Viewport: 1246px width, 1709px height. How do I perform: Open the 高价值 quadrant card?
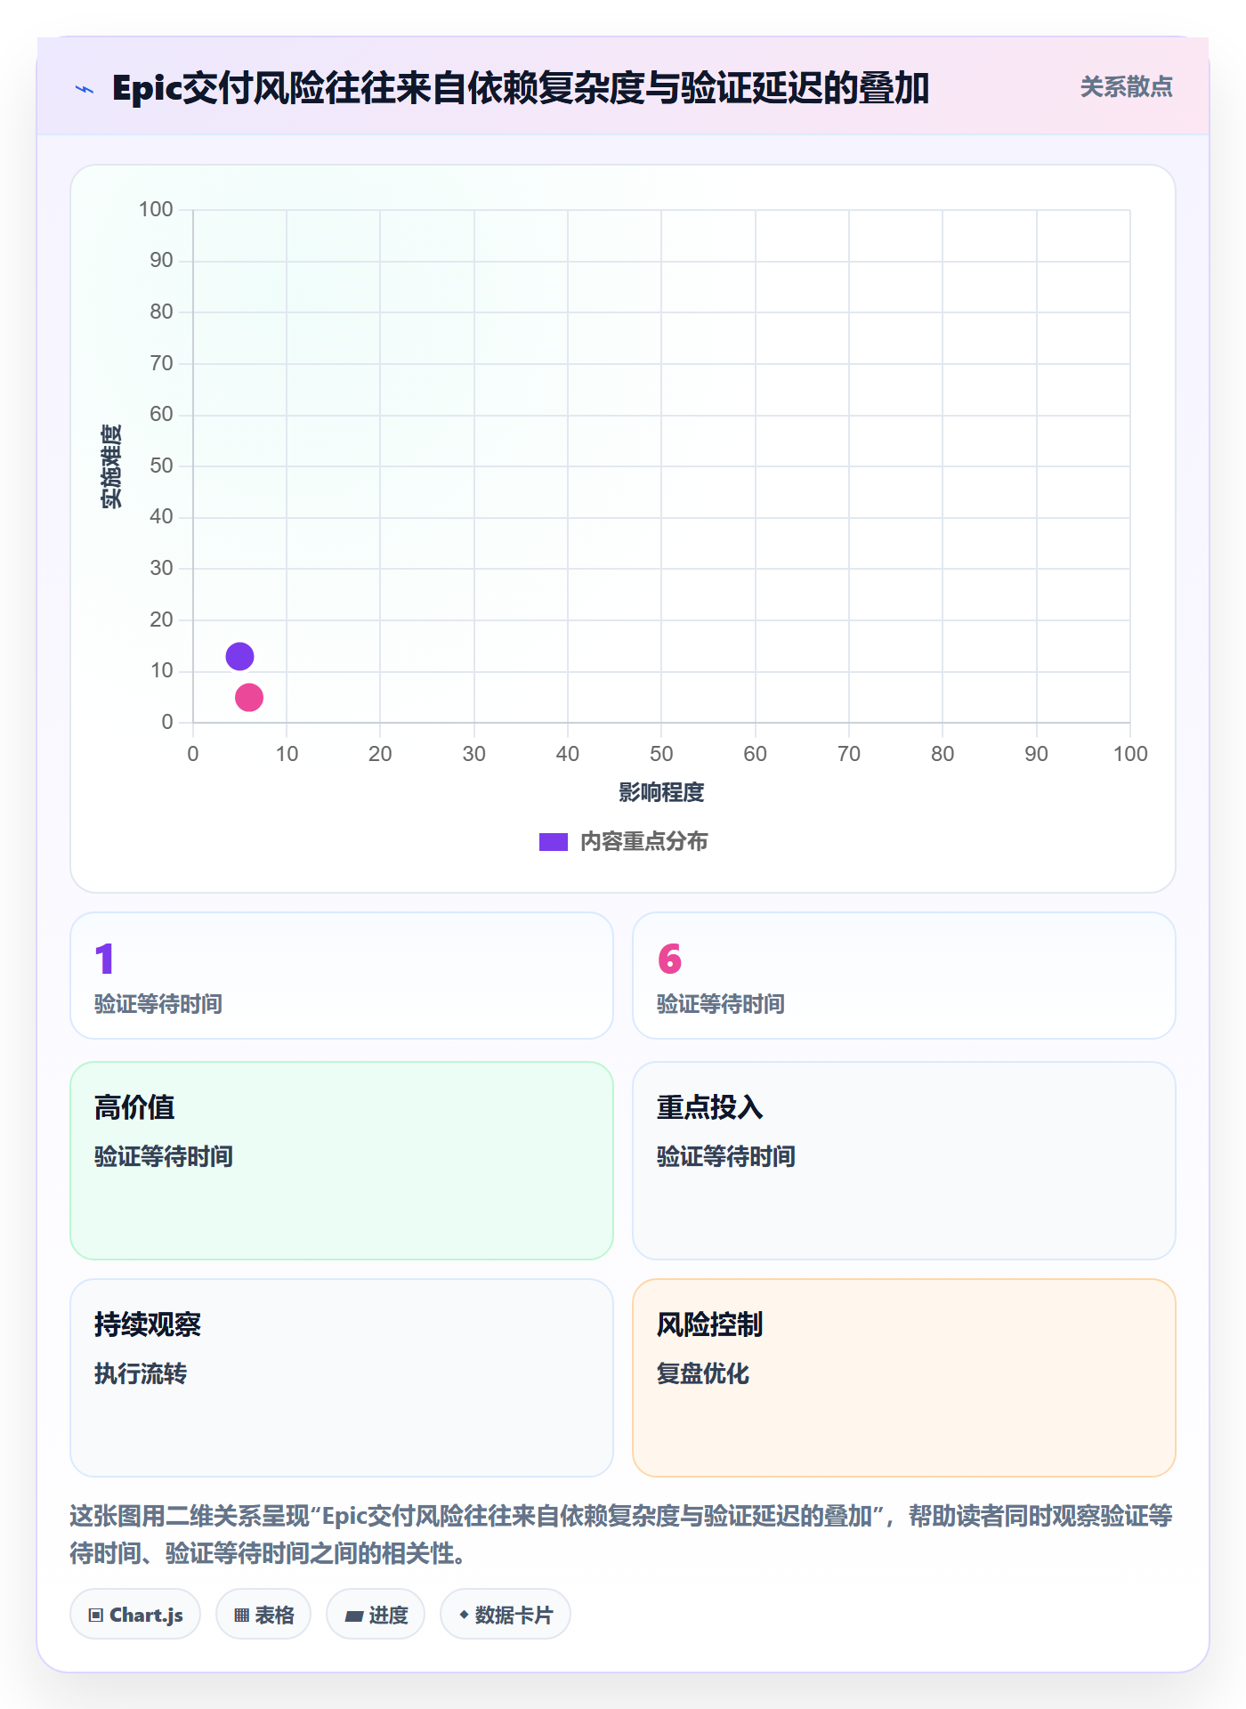[x=342, y=1161]
